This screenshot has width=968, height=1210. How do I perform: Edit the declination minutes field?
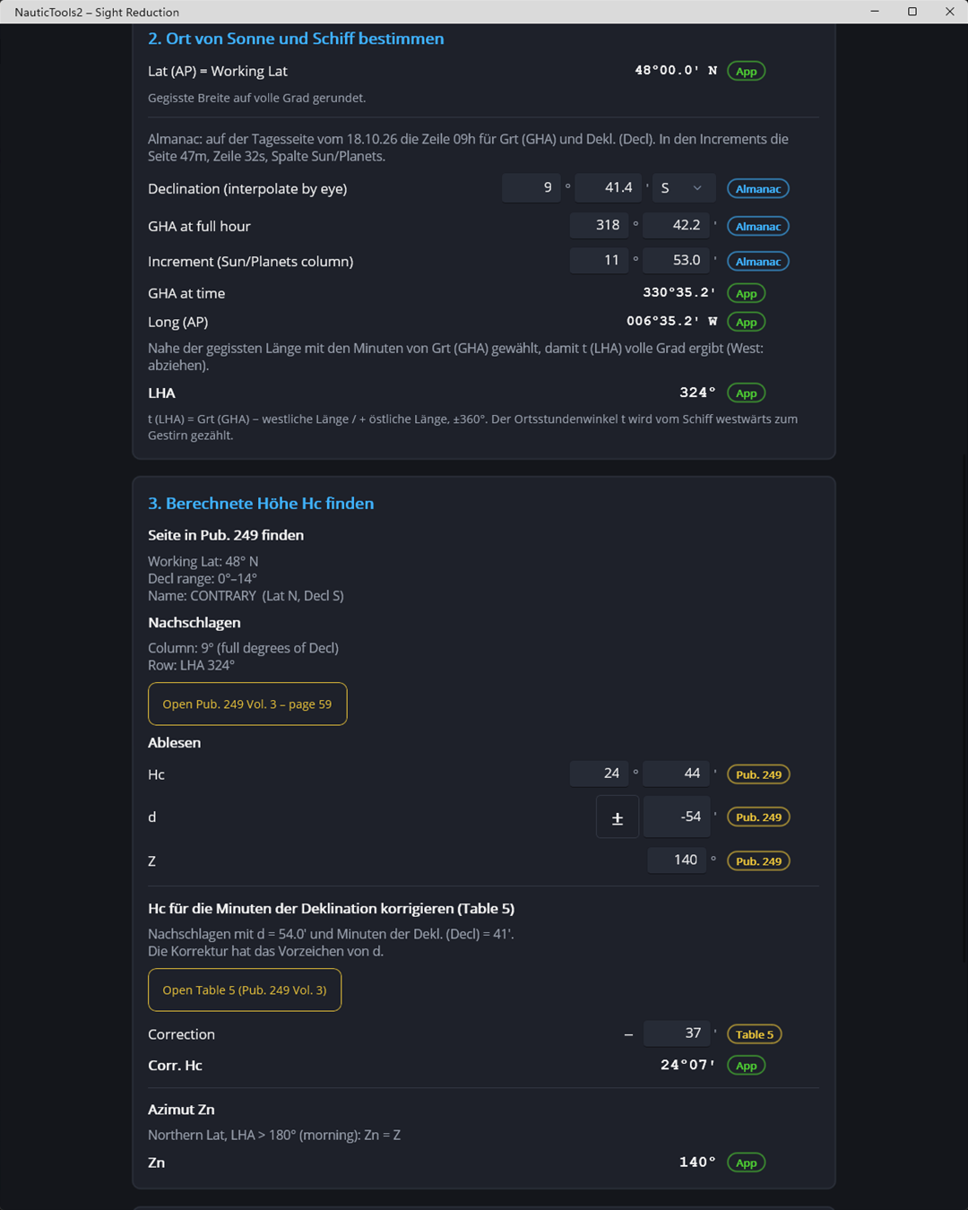(x=609, y=188)
